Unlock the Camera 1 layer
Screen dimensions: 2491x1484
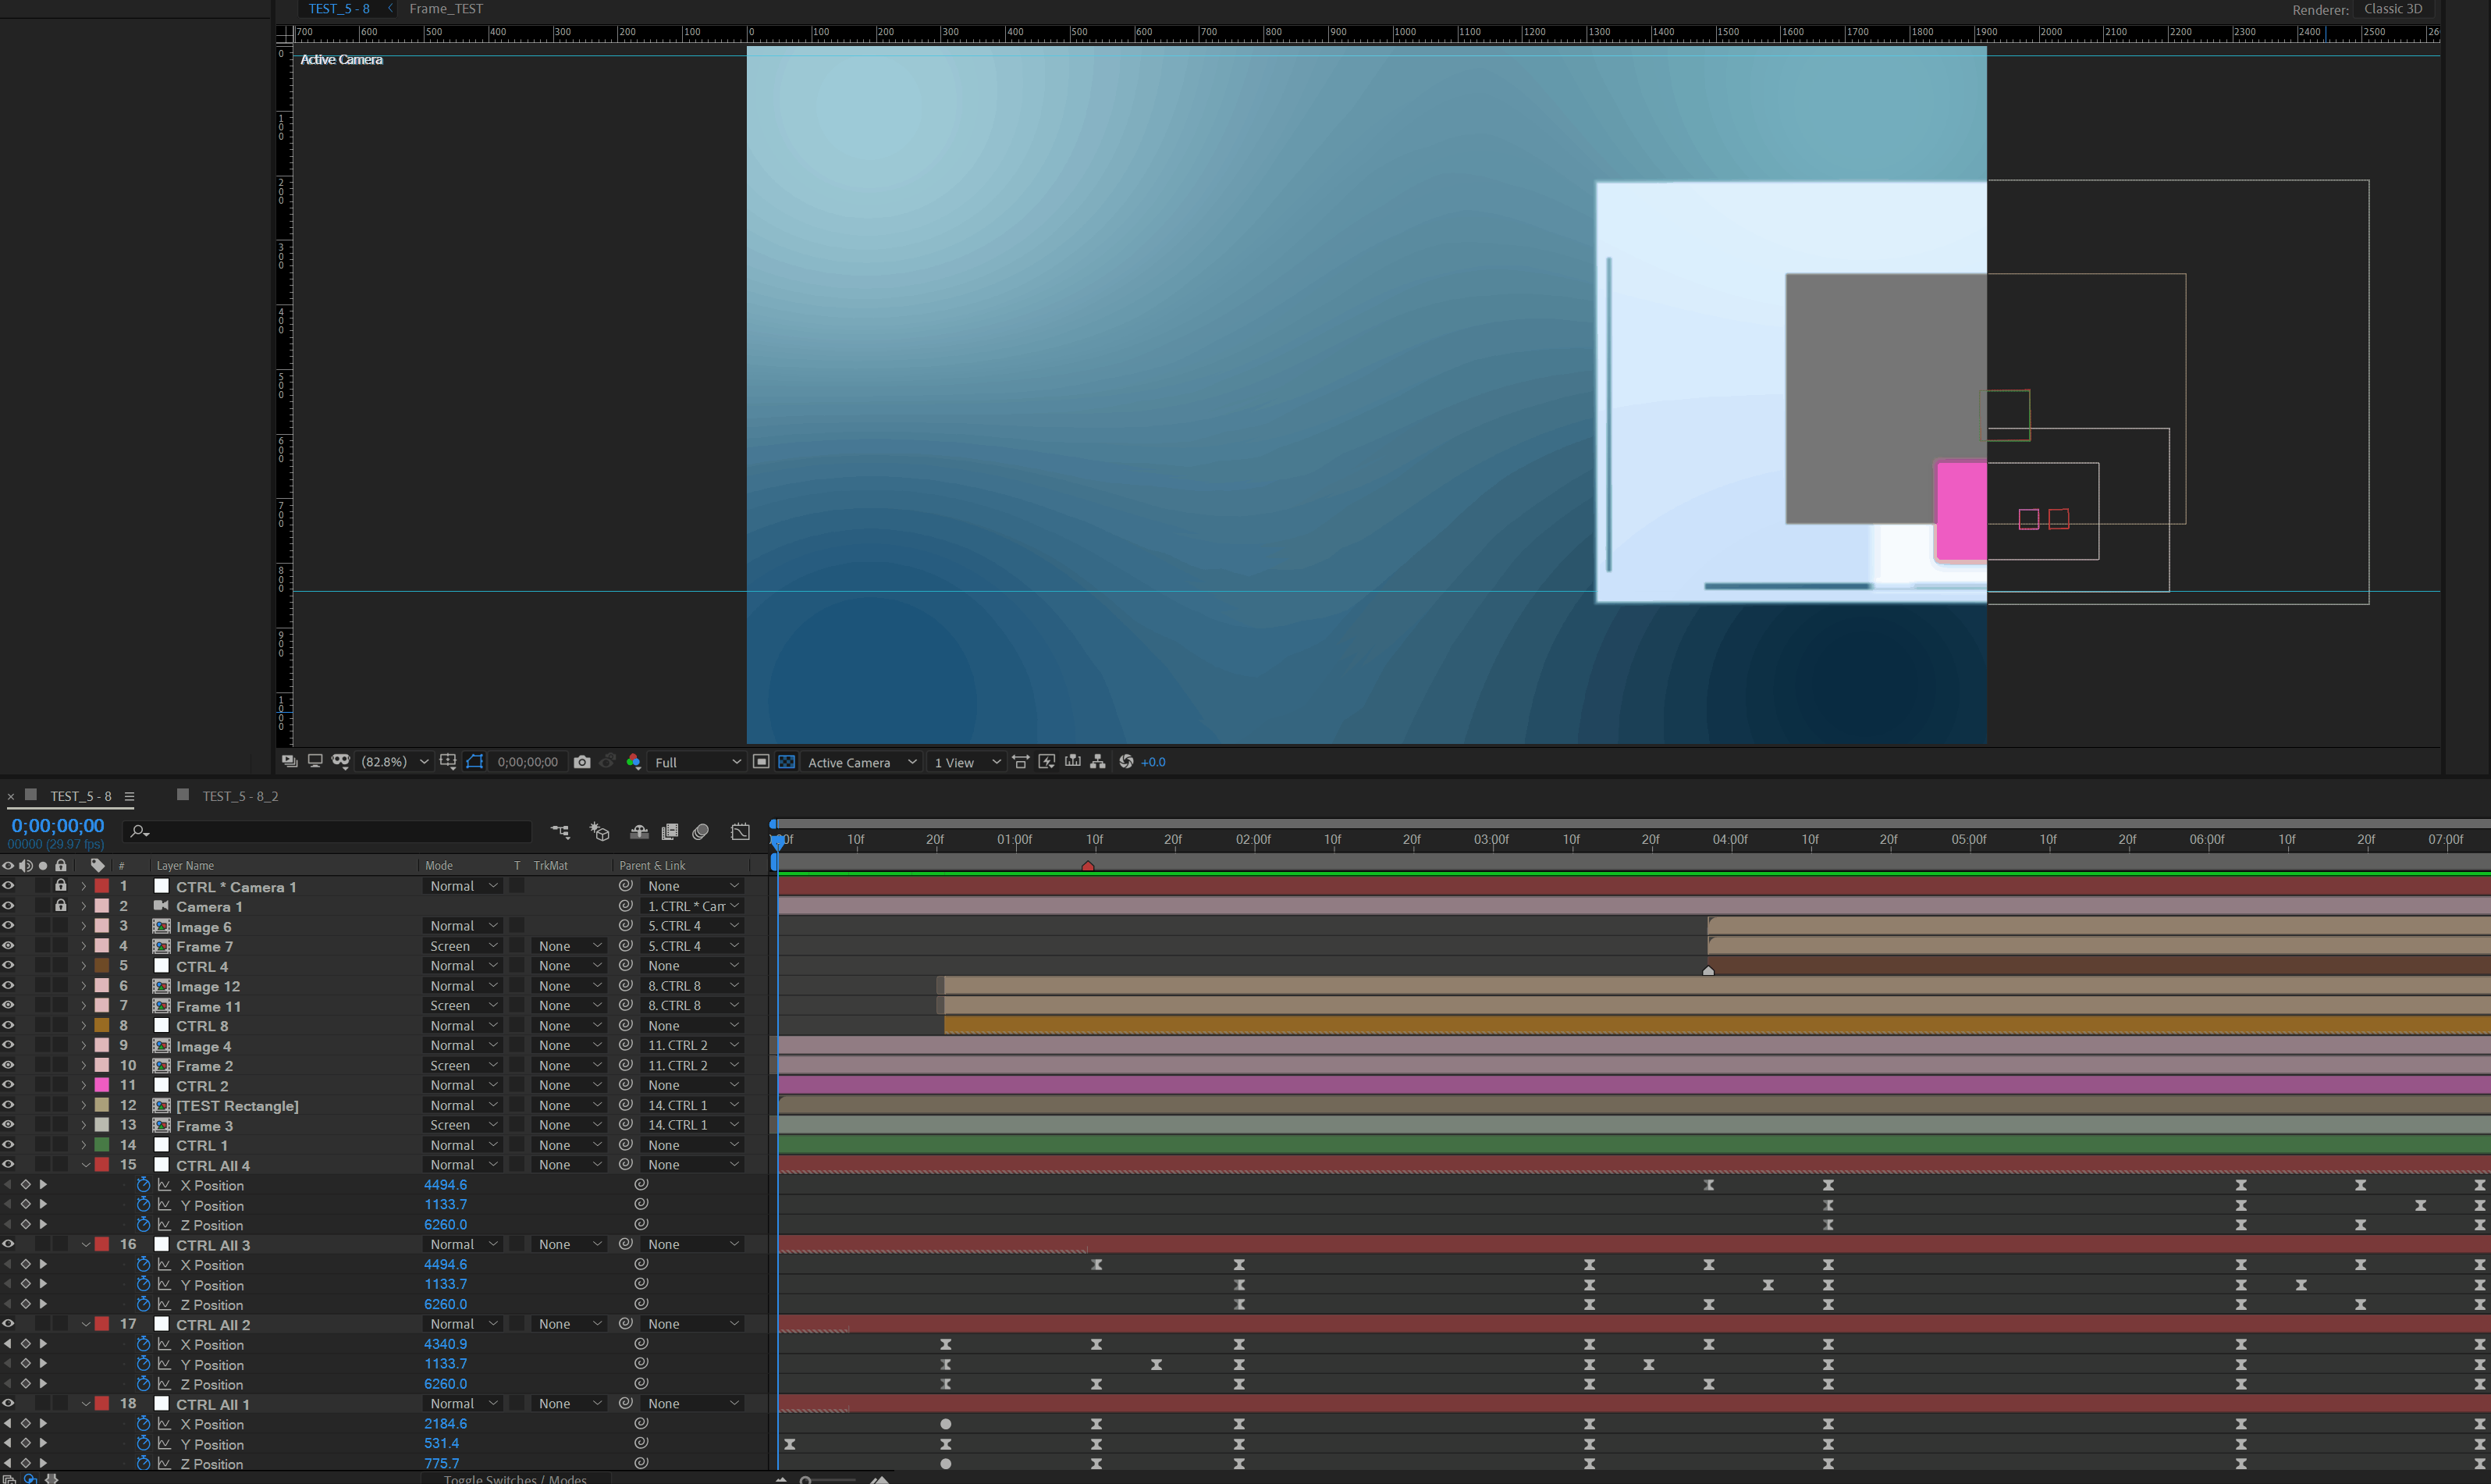pyautogui.click(x=61, y=906)
